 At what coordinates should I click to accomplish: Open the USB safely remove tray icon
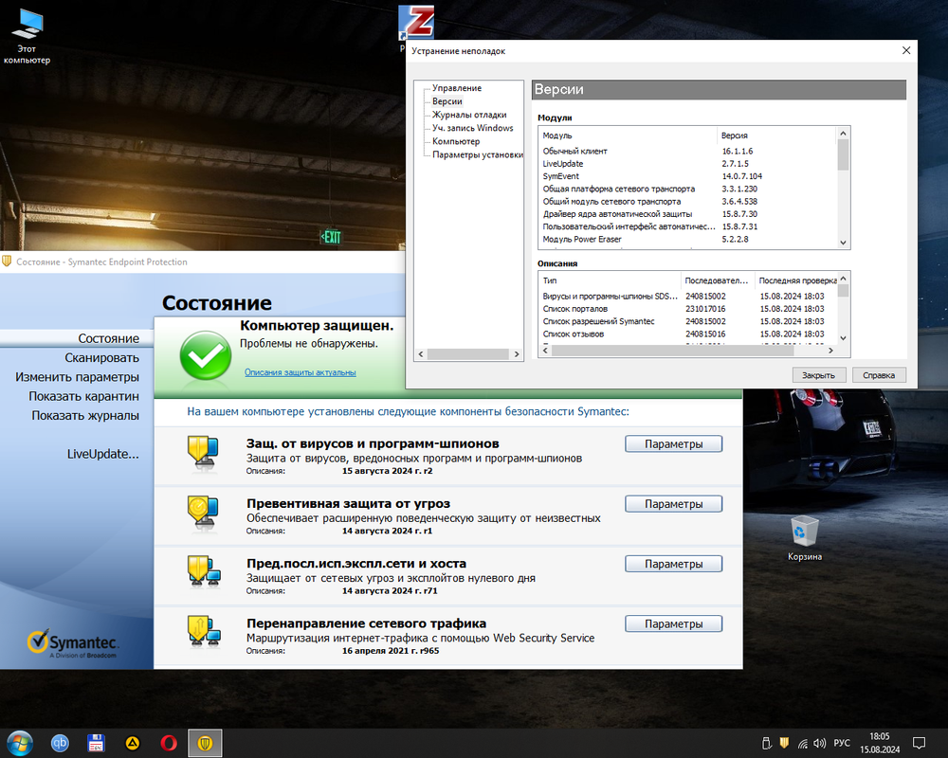coord(766,743)
